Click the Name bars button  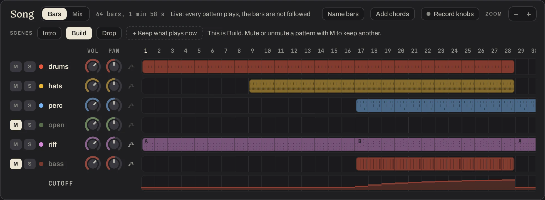[343, 14]
